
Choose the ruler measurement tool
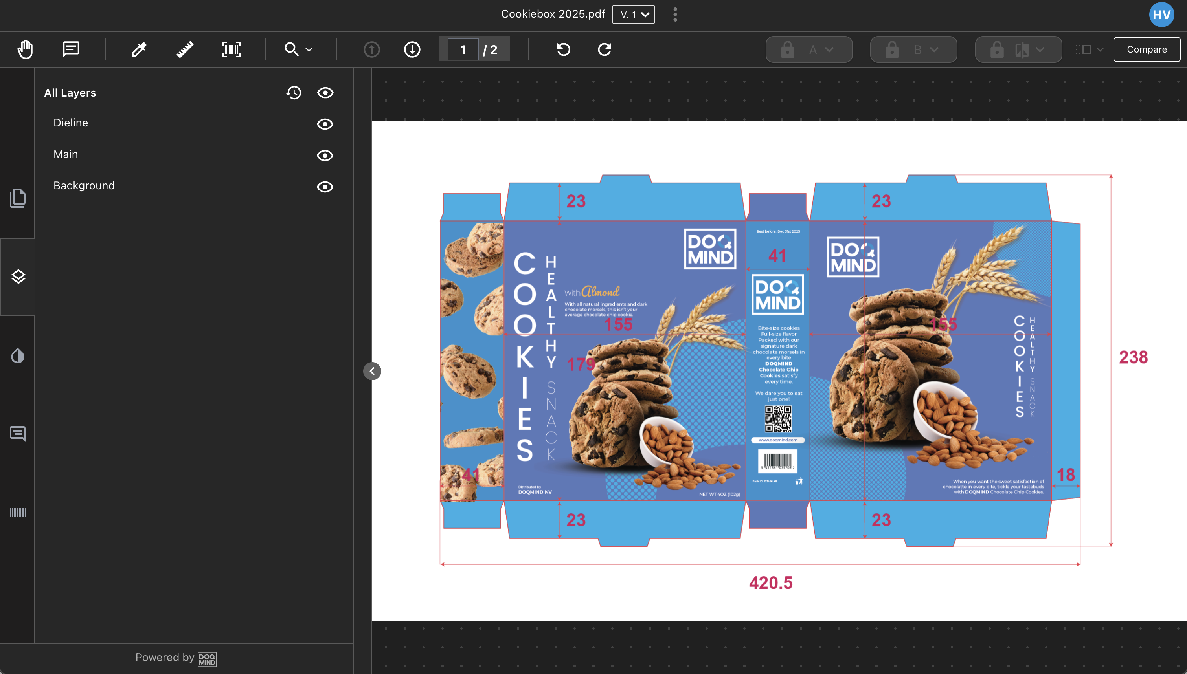(x=185, y=49)
